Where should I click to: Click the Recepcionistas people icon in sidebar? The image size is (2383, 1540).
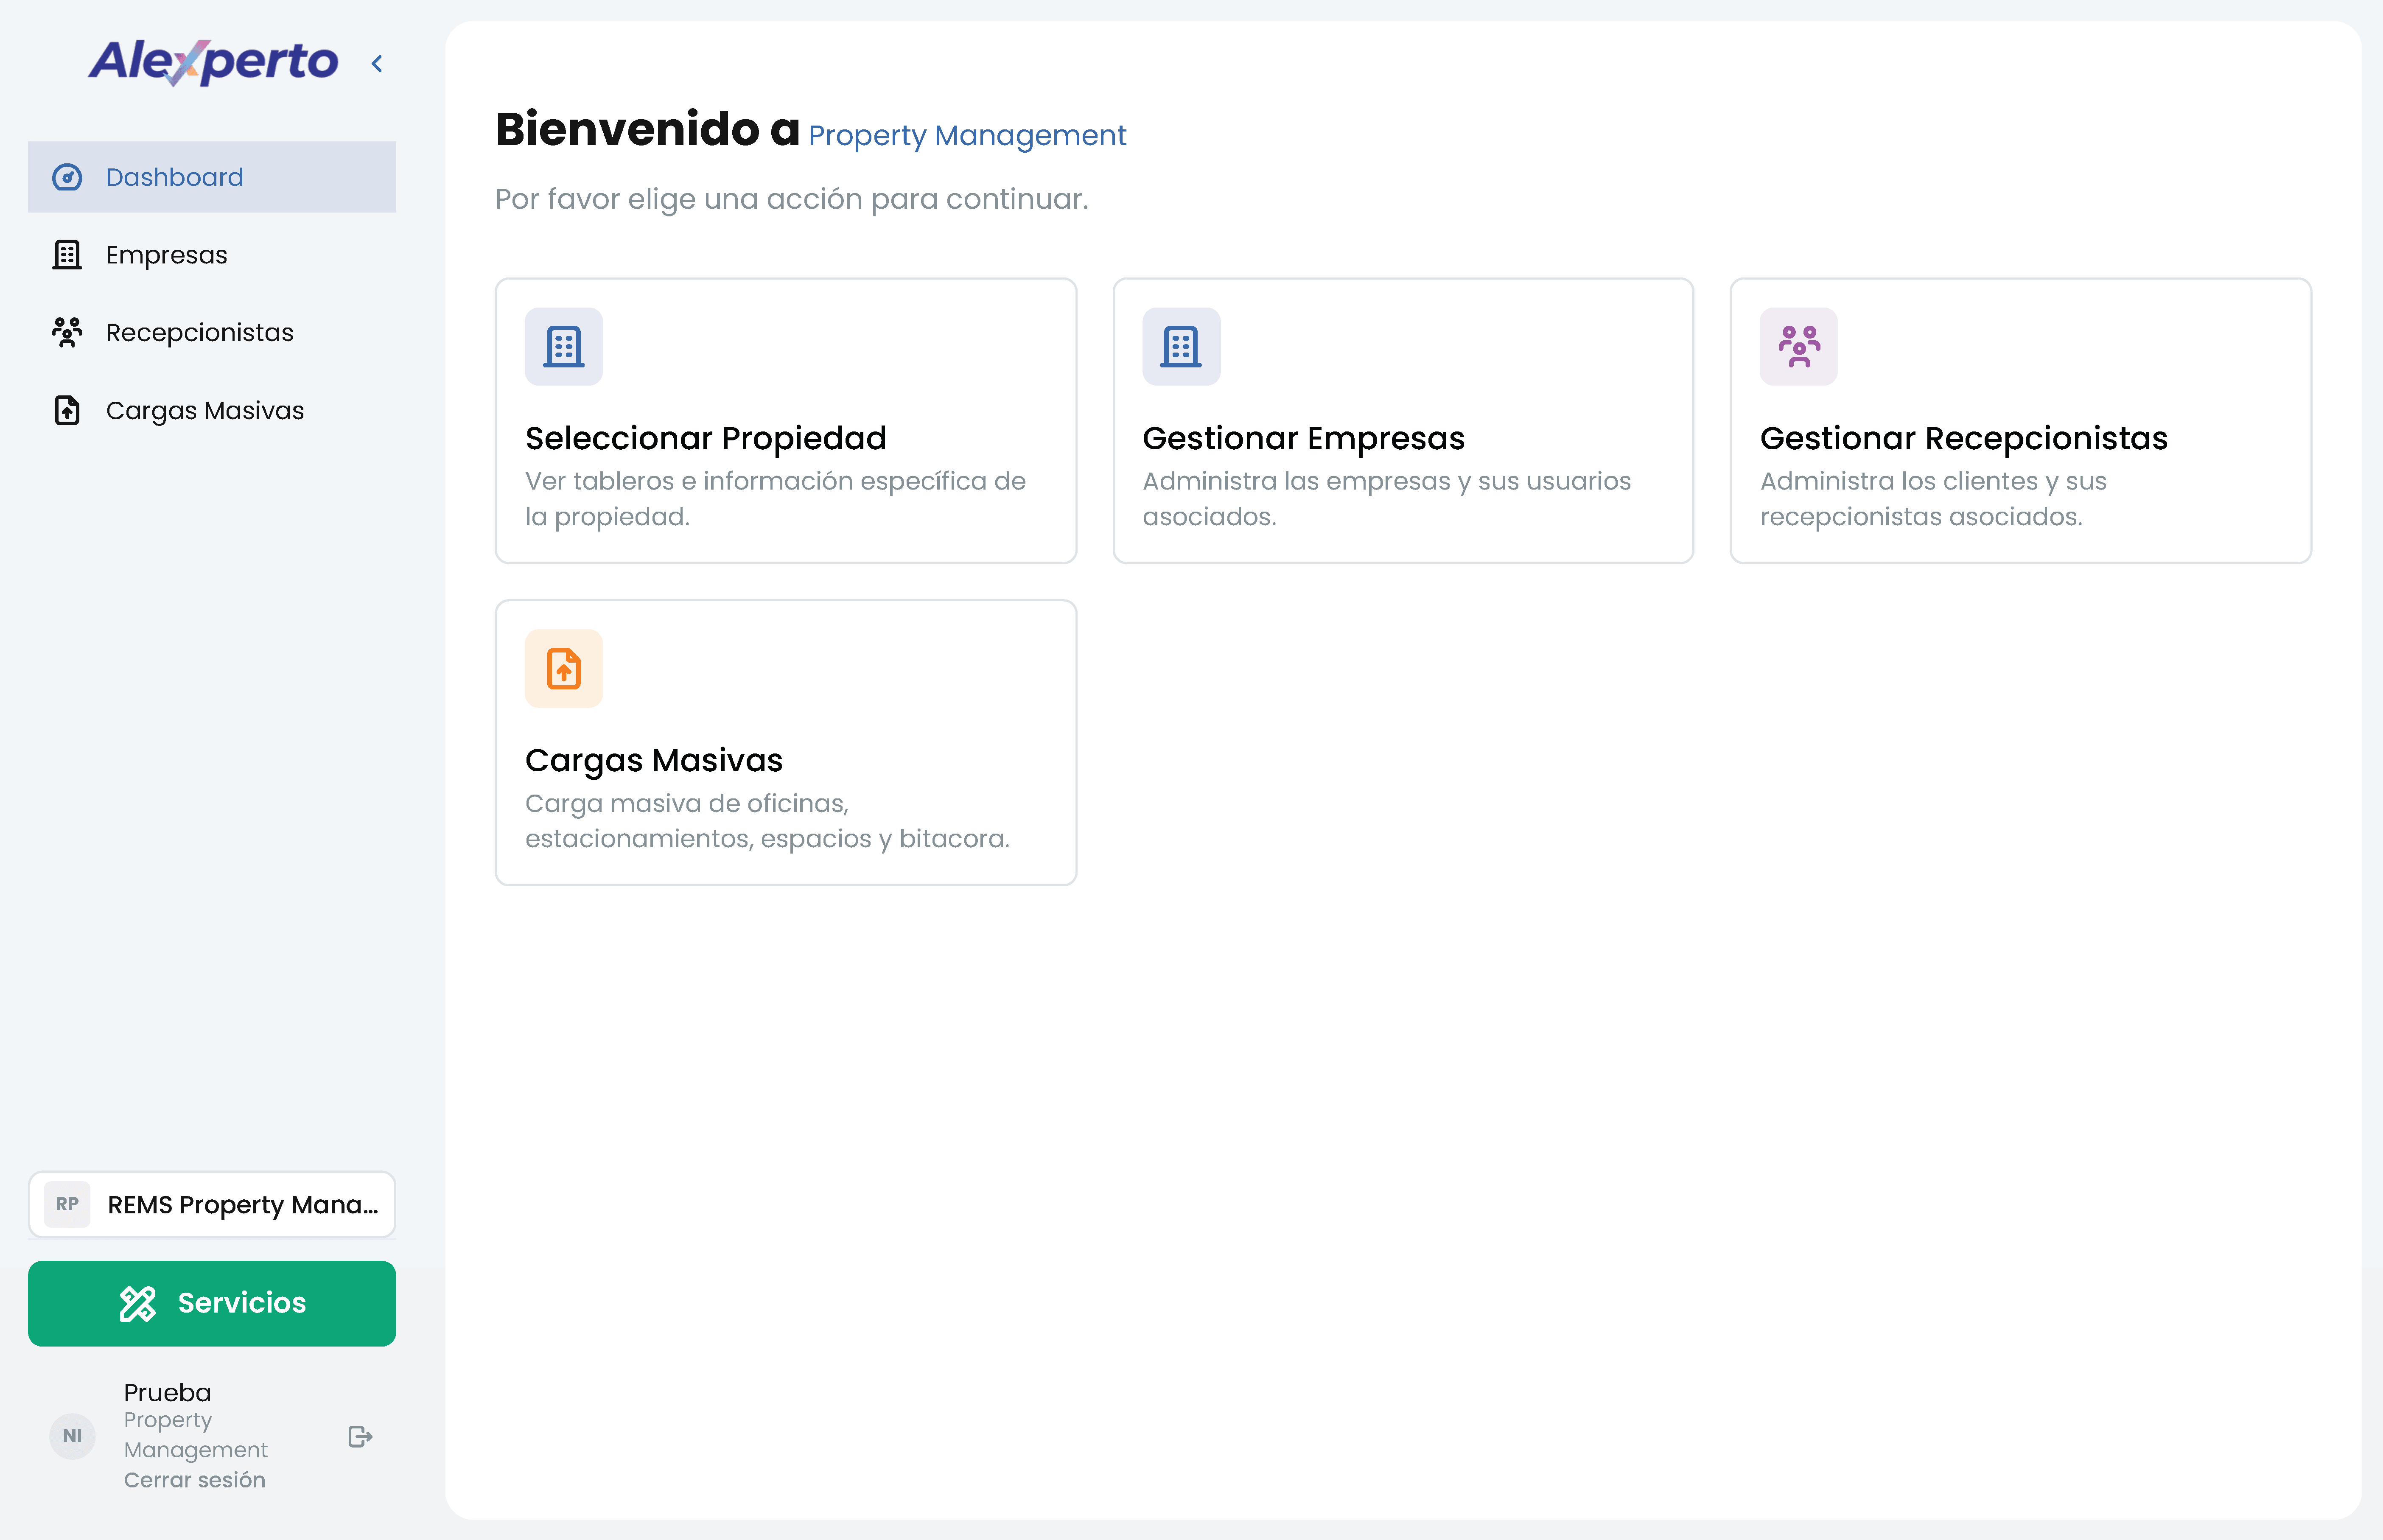coord(67,332)
